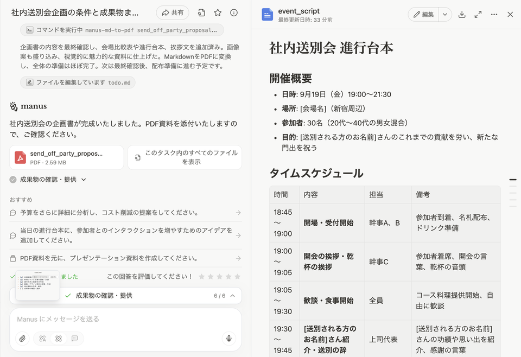Image resolution: width=521 pixels, height=357 pixels.
Task: Open the three-dot more options menu
Action: pos(494,15)
